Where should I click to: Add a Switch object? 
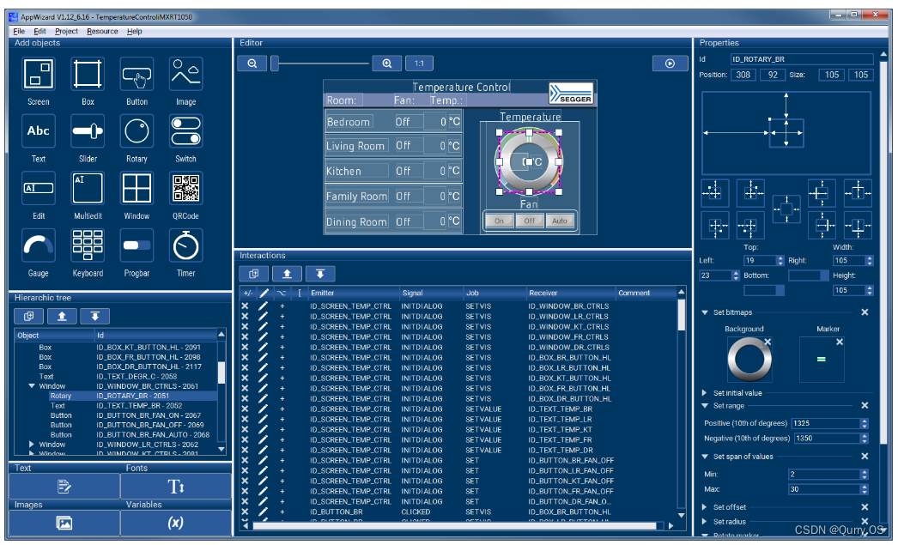click(x=185, y=131)
